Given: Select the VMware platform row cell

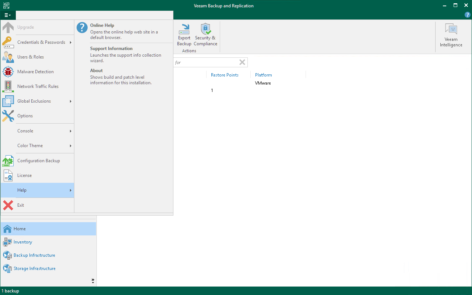Looking at the screenshot, I should [x=263, y=83].
